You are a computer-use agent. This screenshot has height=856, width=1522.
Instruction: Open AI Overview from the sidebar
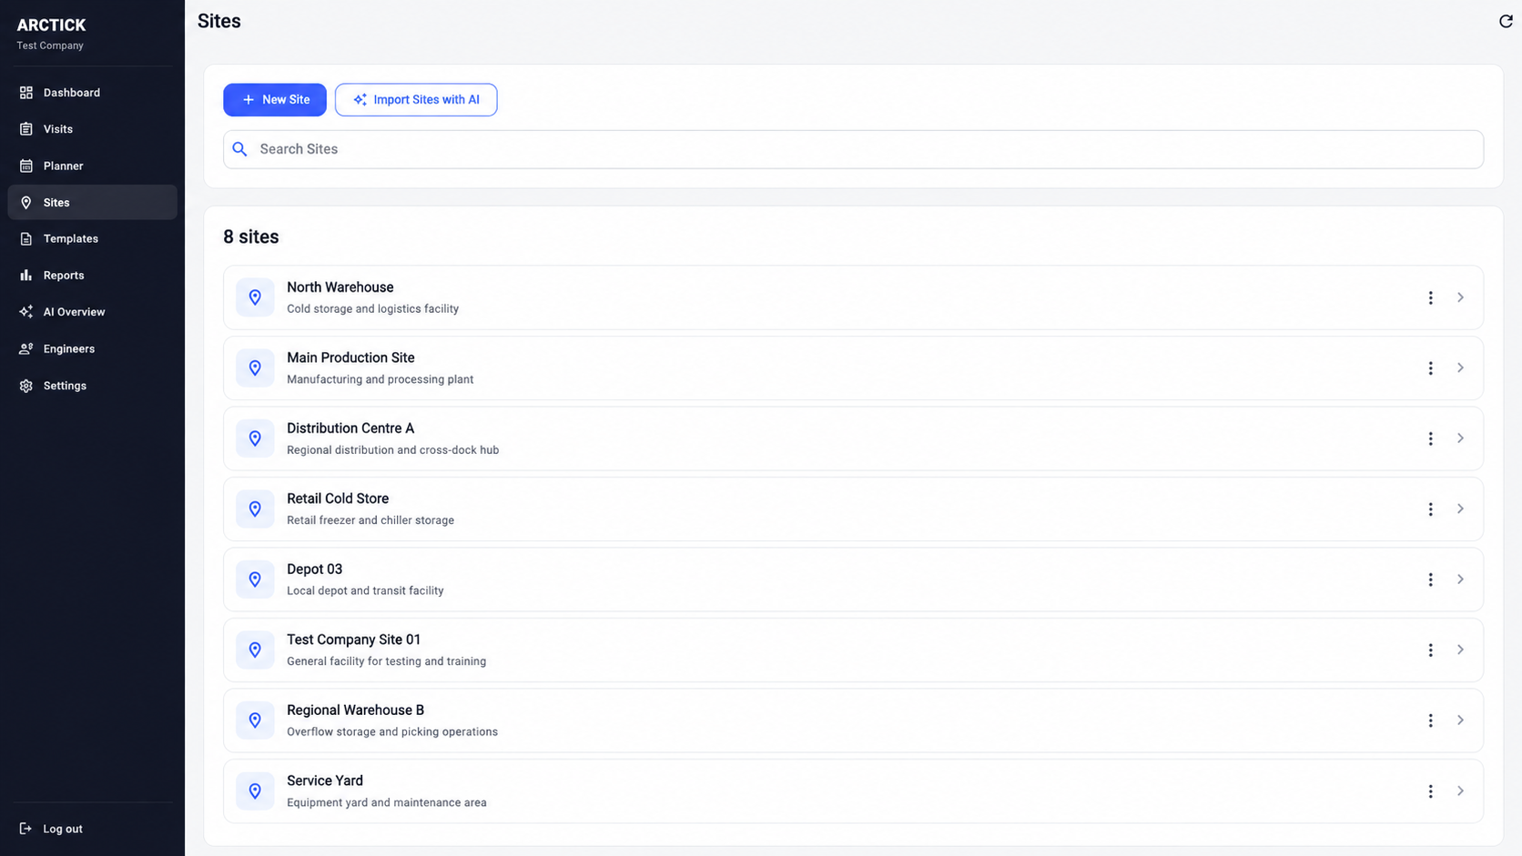(92, 312)
